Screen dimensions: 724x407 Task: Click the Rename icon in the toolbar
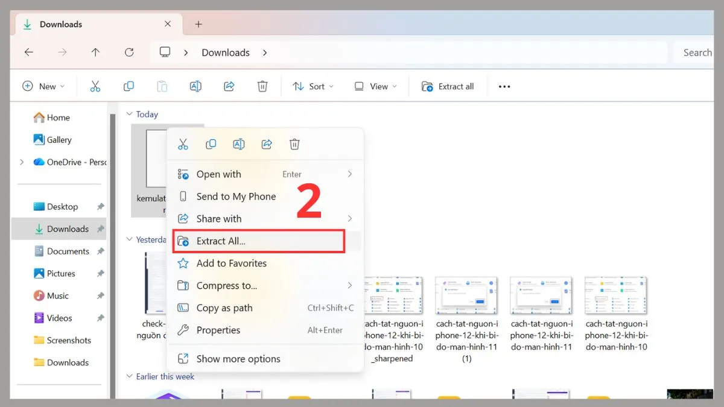pos(195,86)
